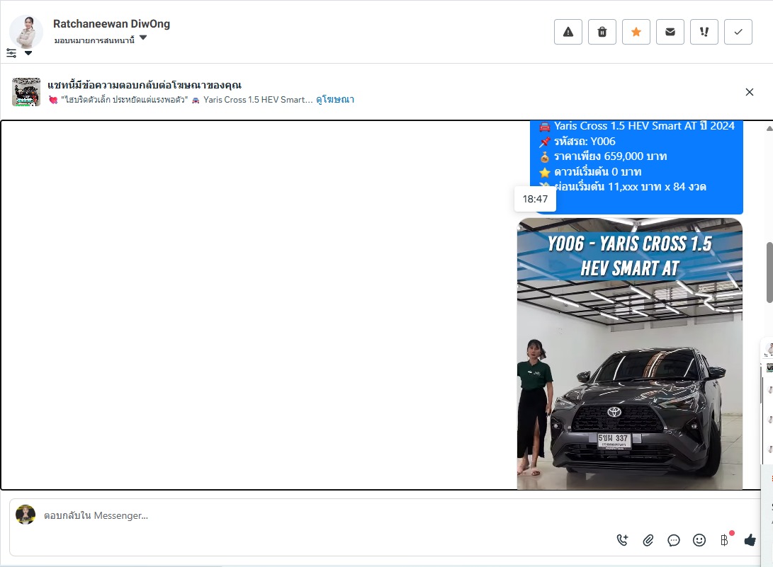This screenshot has height=567, width=773.
Task: Click the phone call icon
Action: (622, 540)
